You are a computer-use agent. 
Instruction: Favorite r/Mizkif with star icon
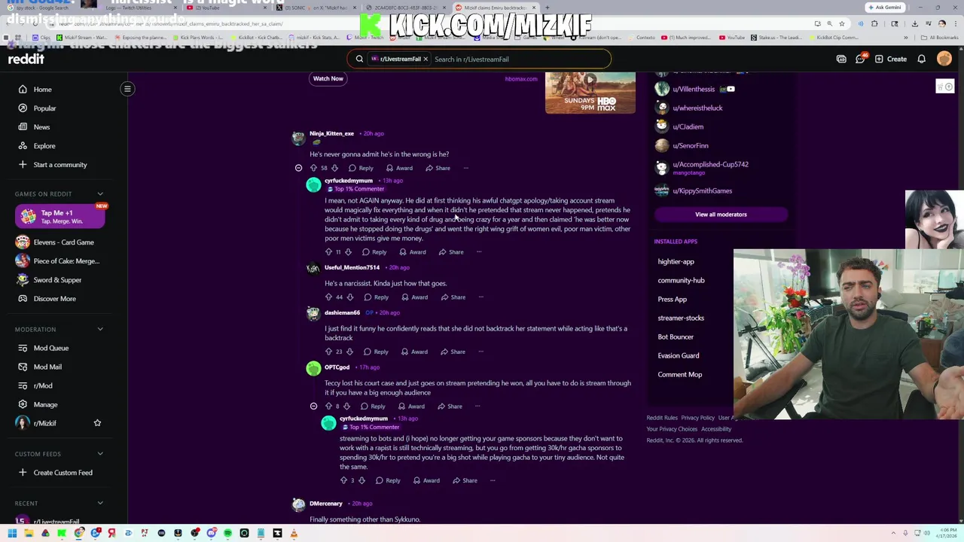pos(97,423)
